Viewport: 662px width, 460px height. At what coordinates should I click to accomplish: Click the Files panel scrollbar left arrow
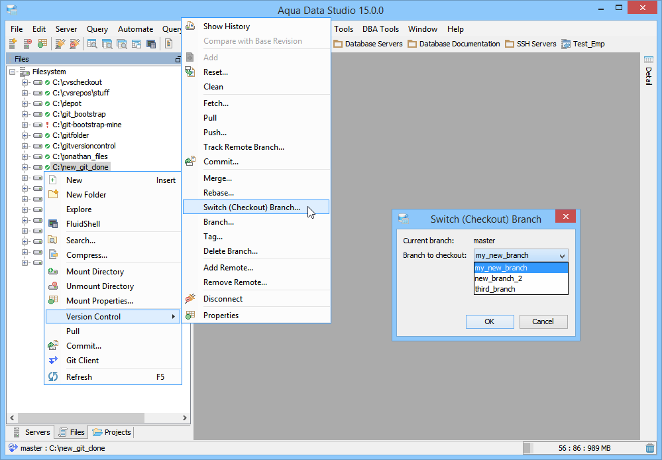(x=12, y=418)
